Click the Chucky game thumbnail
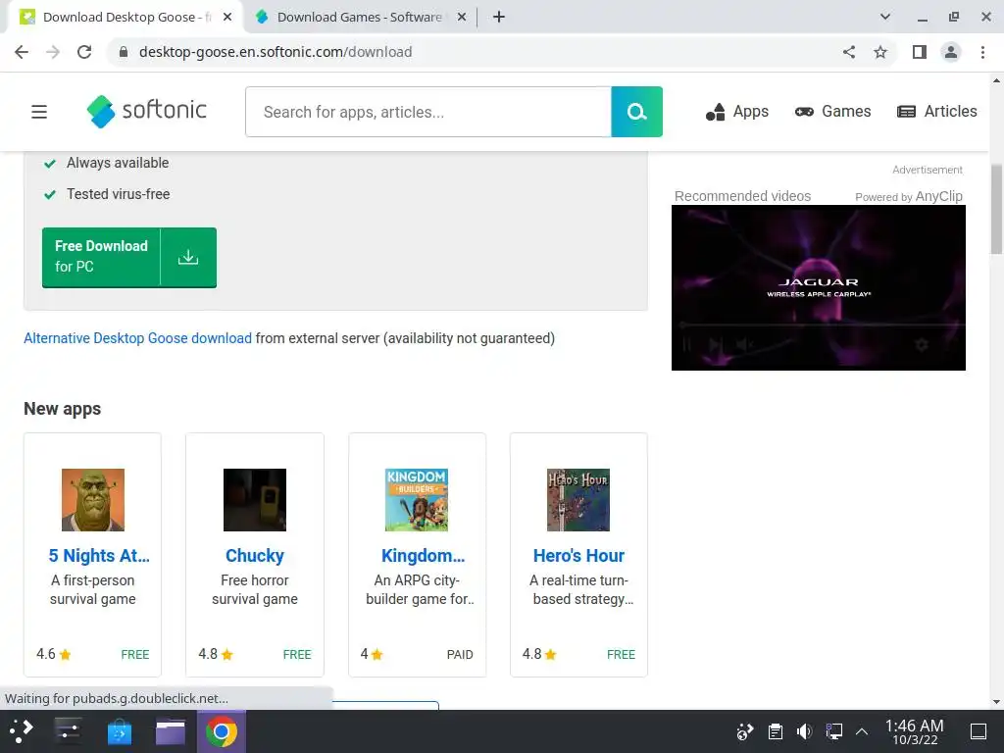The width and height of the screenshot is (1004, 753). 255,499
